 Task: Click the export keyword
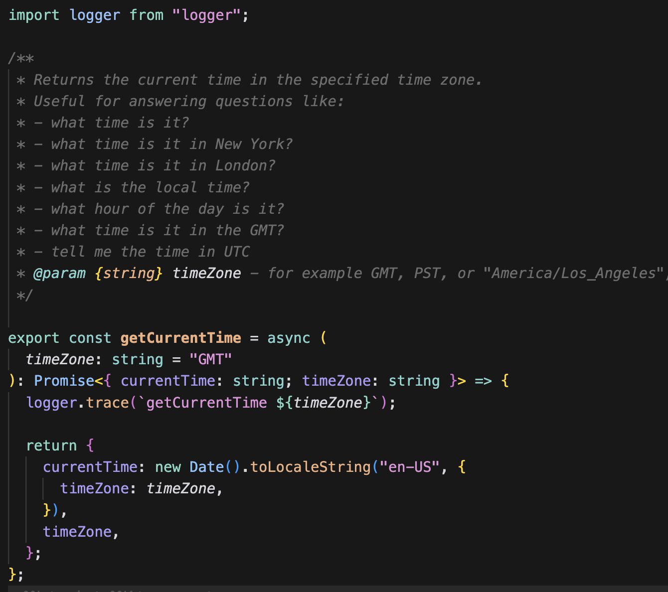pos(33,338)
